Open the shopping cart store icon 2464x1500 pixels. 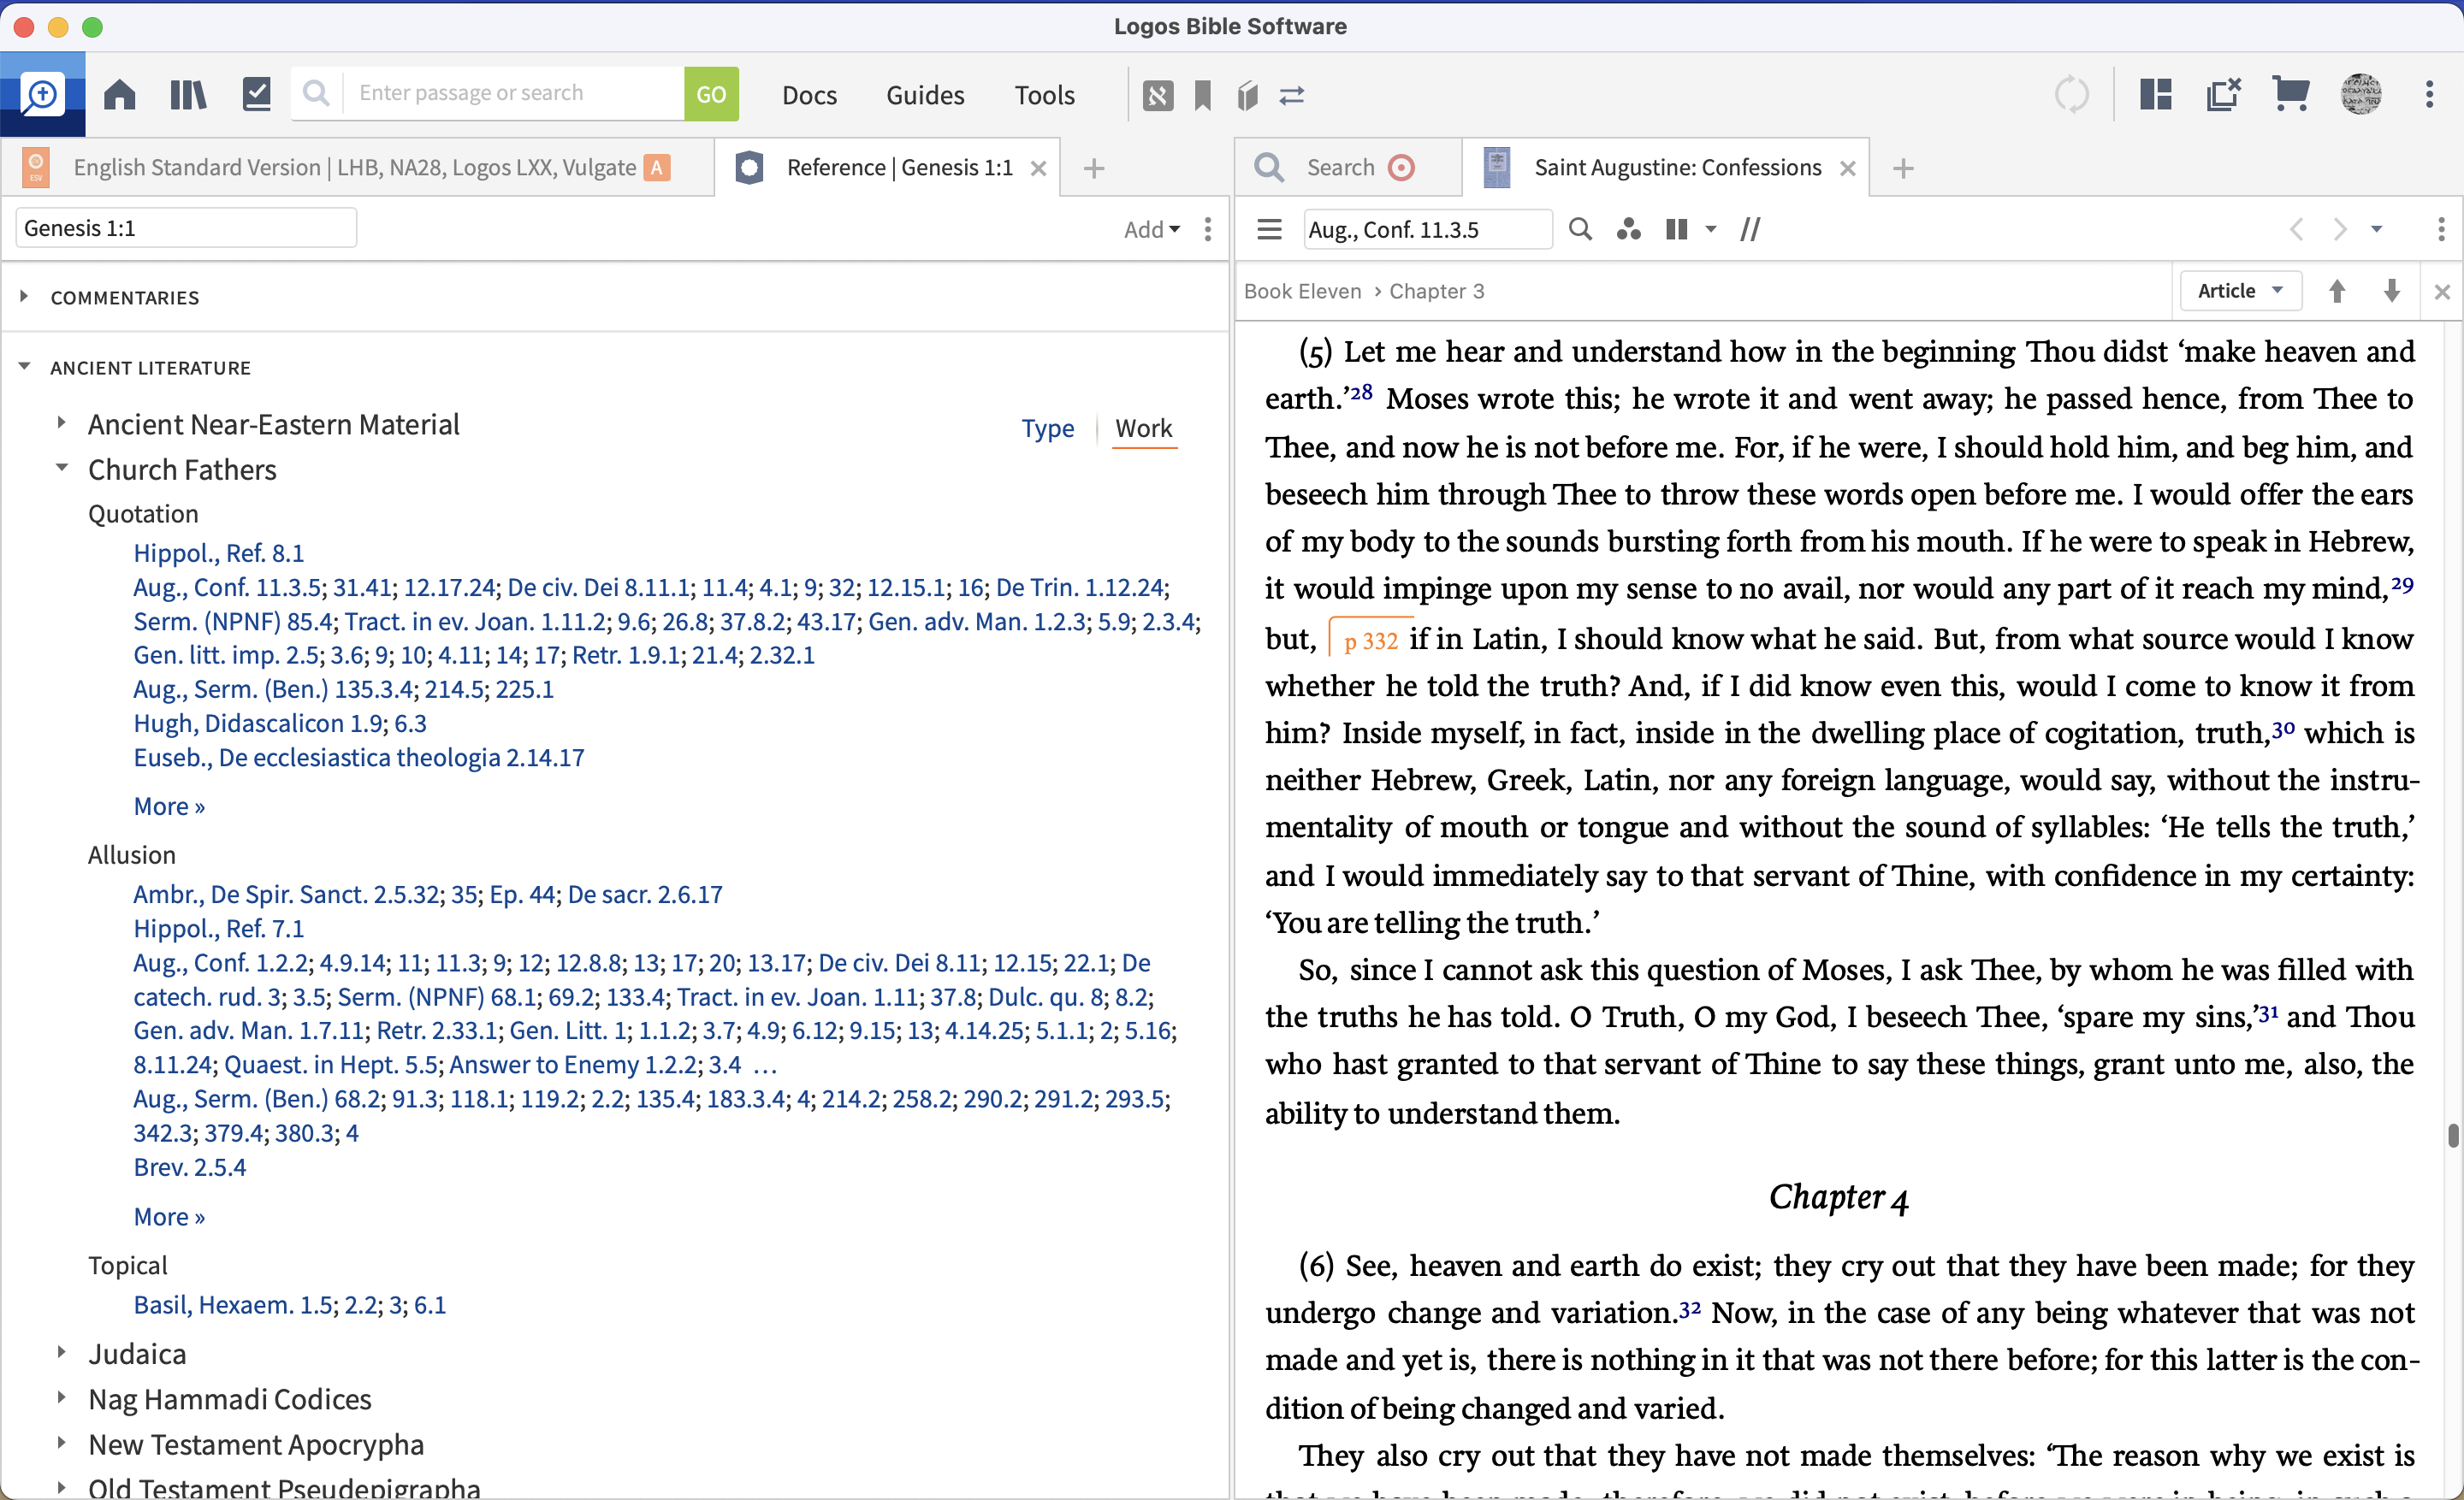click(x=2290, y=95)
